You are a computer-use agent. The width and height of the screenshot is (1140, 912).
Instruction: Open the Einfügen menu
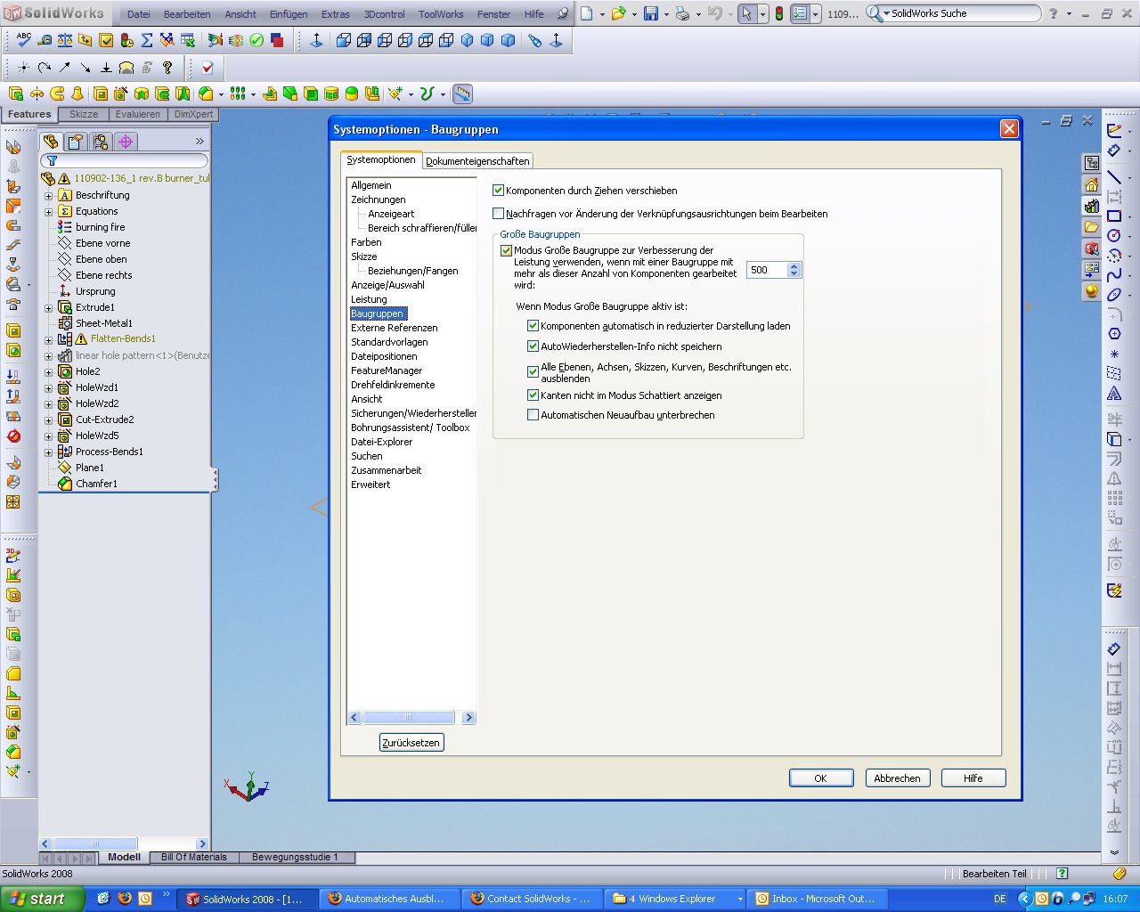(x=289, y=14)
